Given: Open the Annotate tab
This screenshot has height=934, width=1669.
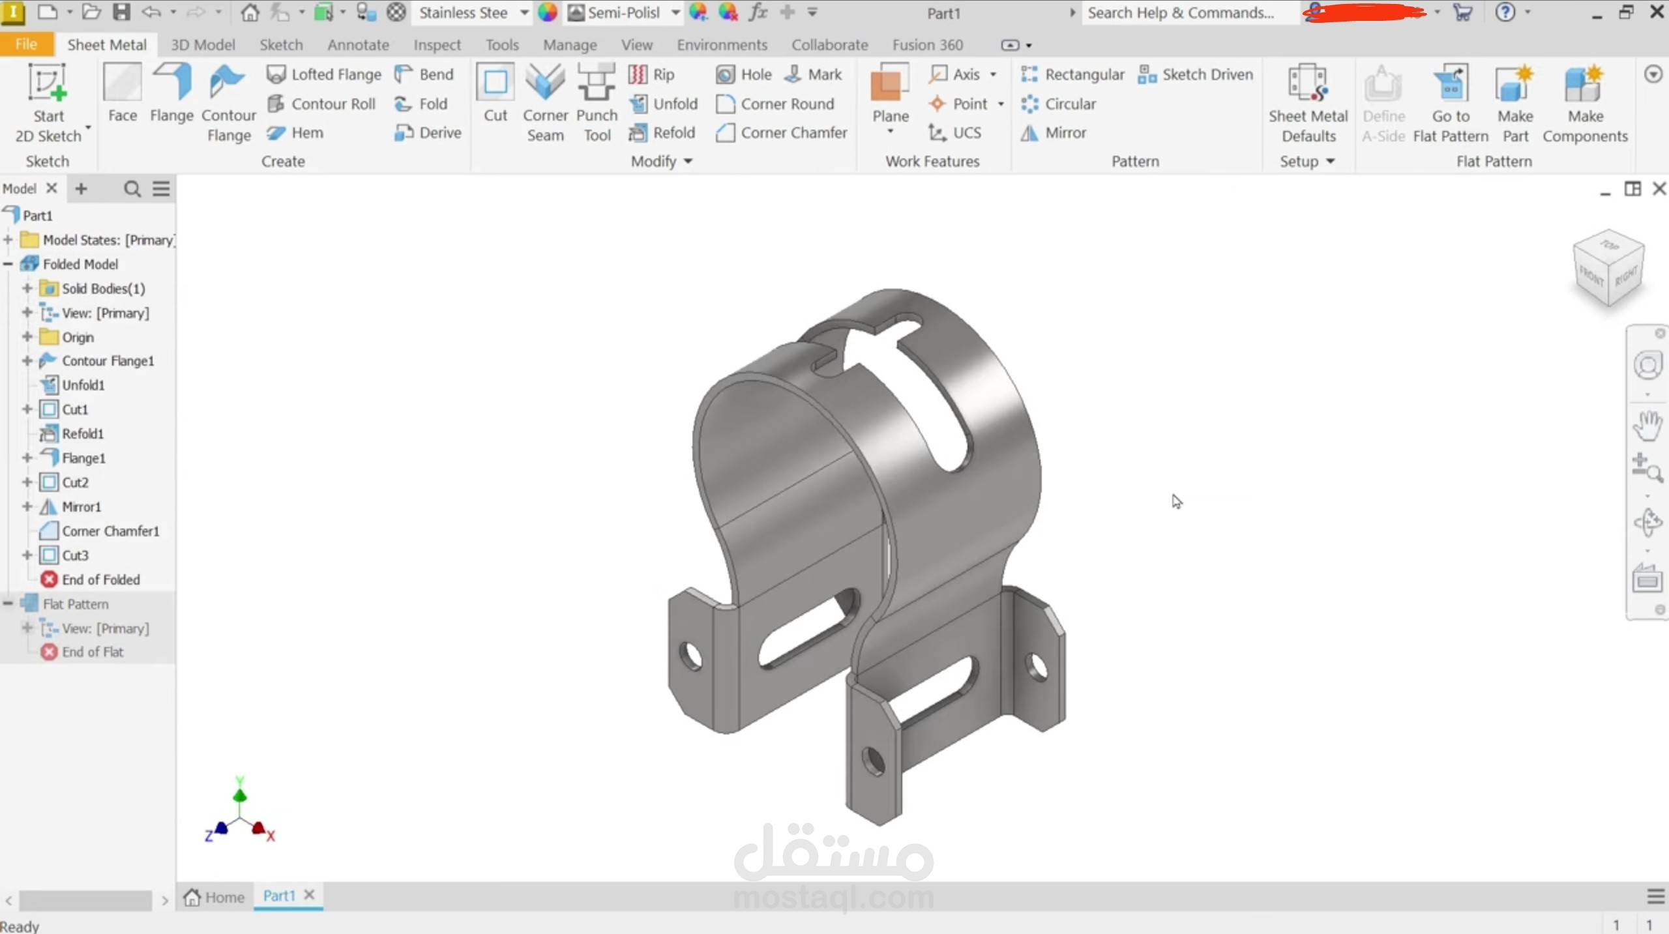Looking at the screenshot, I should pos(358,45).
